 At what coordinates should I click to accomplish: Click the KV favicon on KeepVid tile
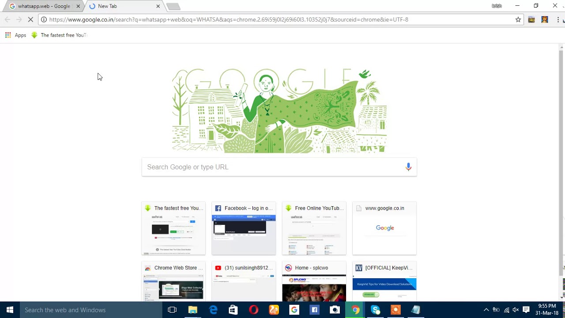(359, 268)
